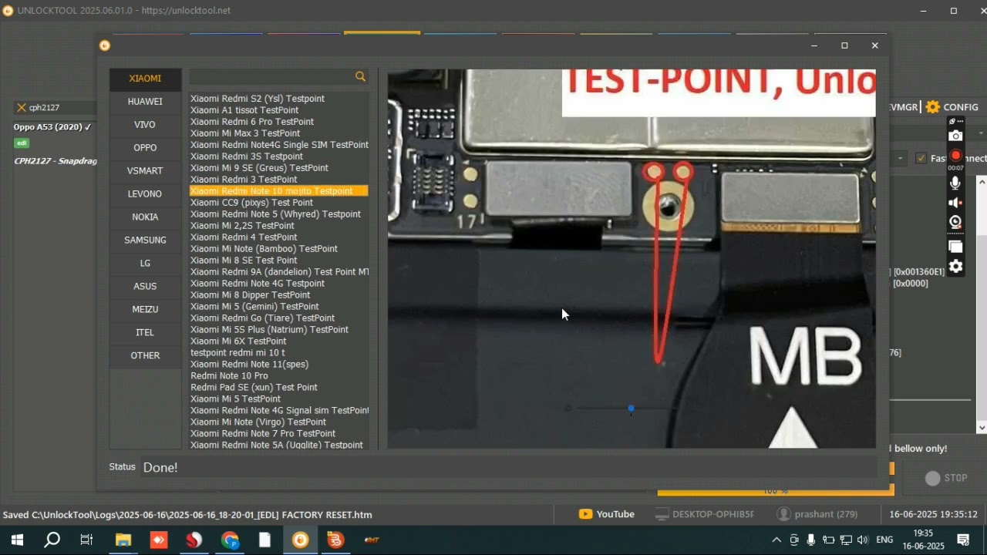
Task: Select the XIAOMI brand tab
Action: click(x=145, y=79)
